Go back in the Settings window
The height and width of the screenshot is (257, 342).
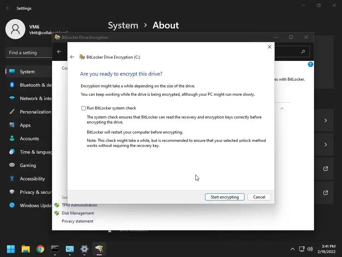tap(8, 8)
